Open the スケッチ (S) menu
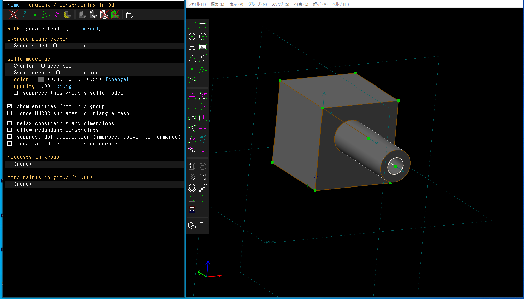The width and height of the screenshot is (524, 299). coord(280,4)
